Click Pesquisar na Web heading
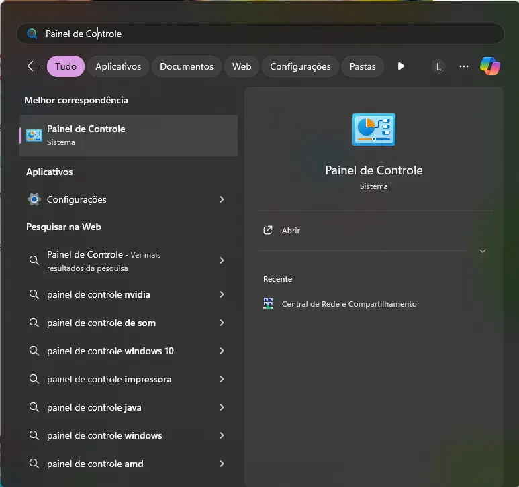 [x=64, y=227]
